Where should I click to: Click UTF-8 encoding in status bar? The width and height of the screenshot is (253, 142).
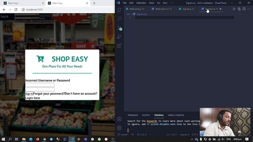pos(195,135)
